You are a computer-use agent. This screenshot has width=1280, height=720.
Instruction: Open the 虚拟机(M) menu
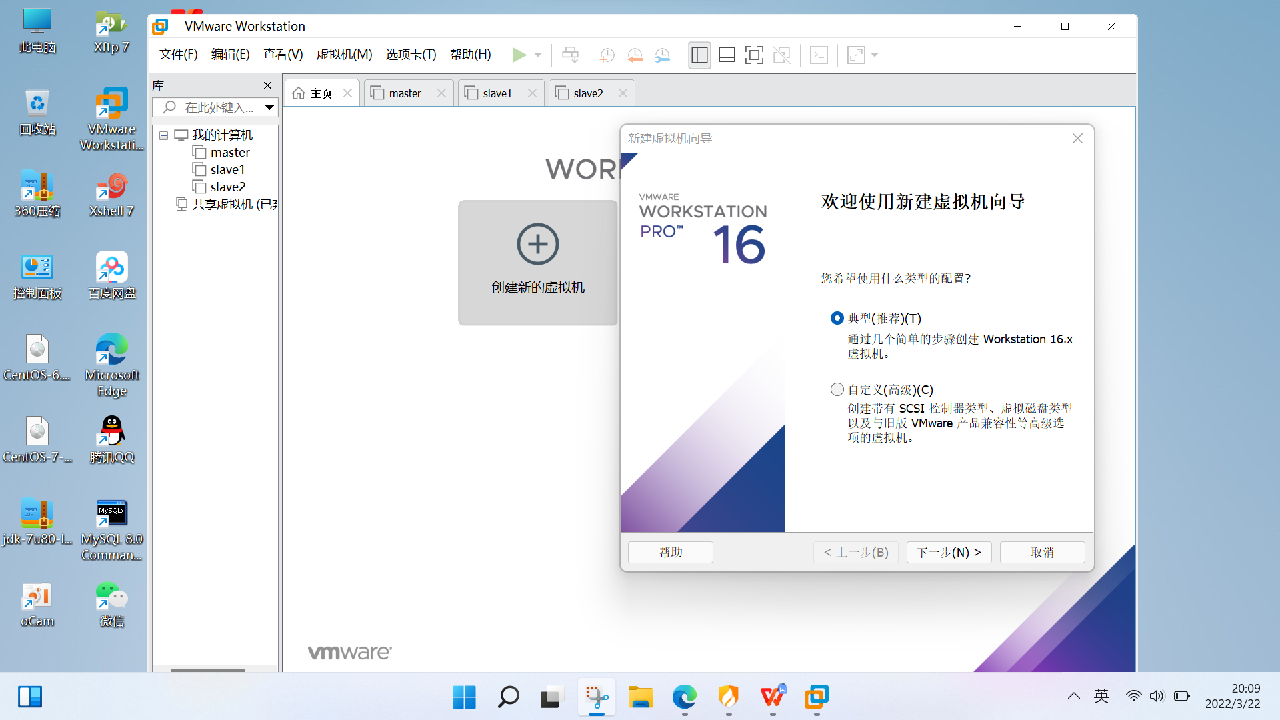[344, 55]
